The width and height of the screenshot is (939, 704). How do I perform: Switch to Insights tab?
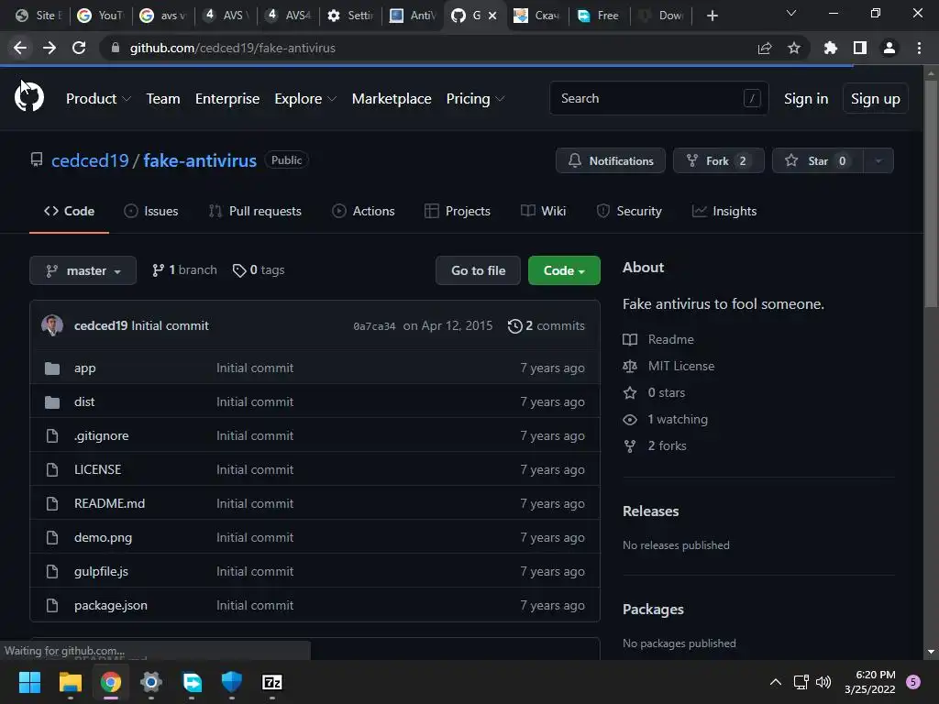click(724, 212)
